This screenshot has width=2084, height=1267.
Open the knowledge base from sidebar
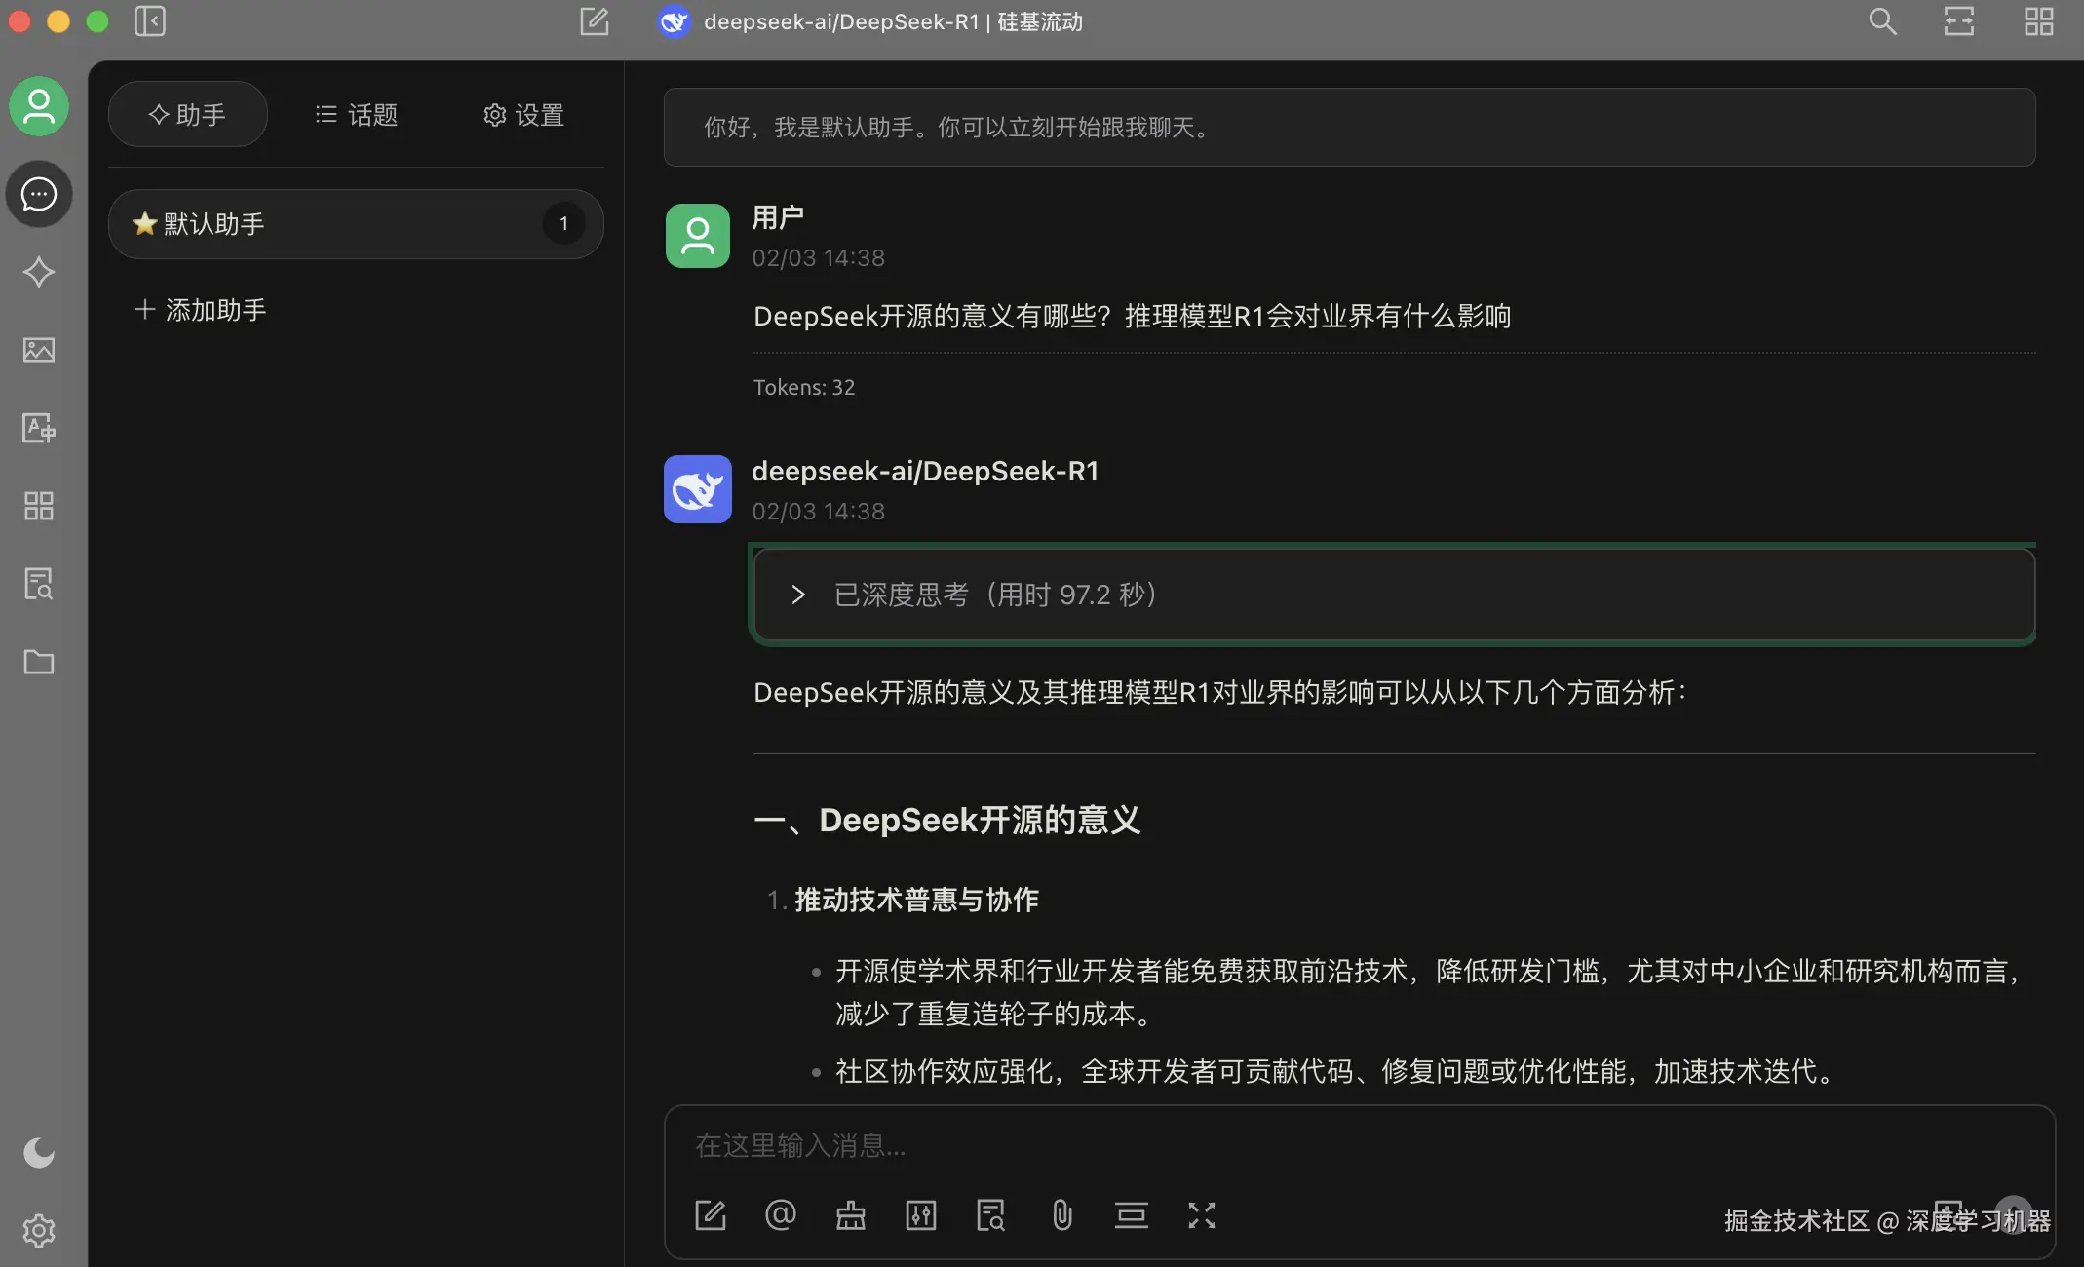pos(39,584)
